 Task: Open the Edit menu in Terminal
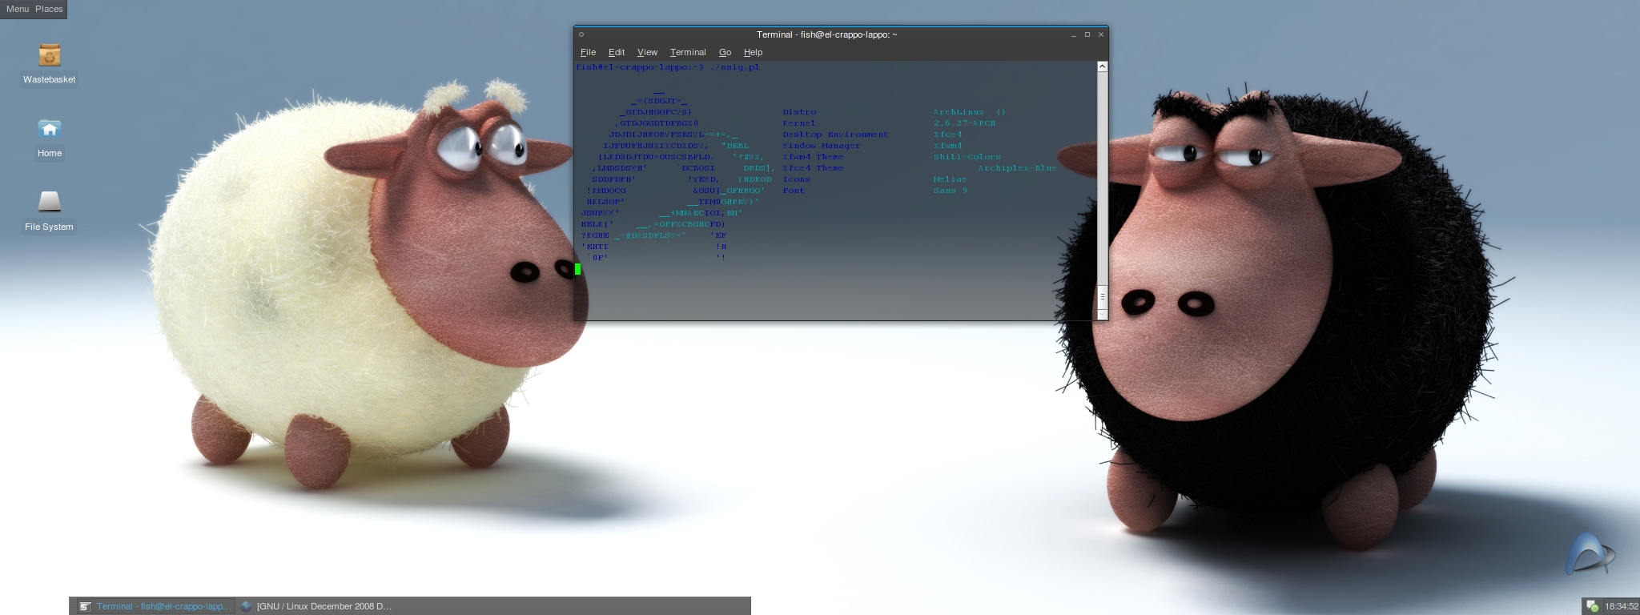[617, 52]
